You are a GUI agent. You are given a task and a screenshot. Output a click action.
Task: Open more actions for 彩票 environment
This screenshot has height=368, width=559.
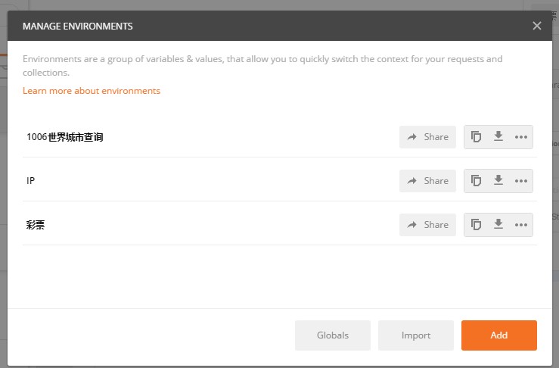(x=520, y=225)
